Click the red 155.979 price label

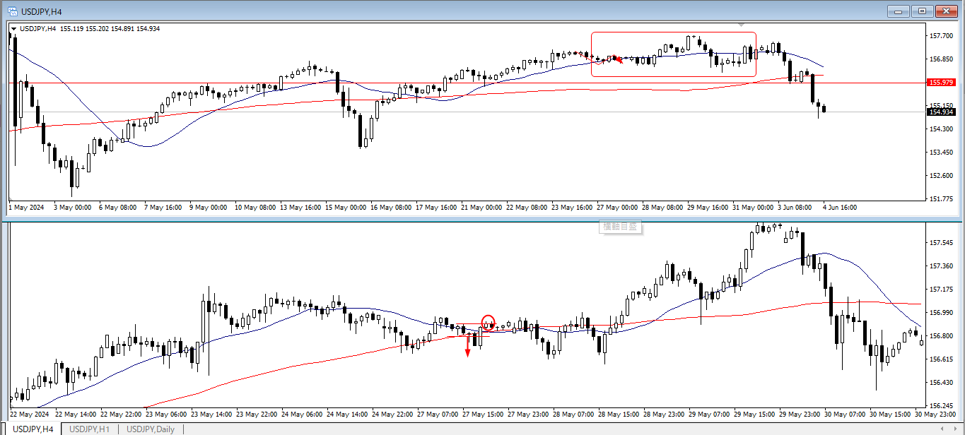coord(941,83)
